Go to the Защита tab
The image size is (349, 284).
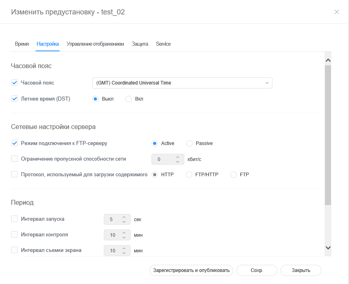(x=140, y=44)
